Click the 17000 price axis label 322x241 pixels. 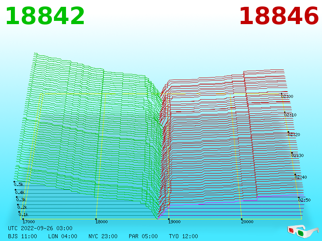[29, 222]
